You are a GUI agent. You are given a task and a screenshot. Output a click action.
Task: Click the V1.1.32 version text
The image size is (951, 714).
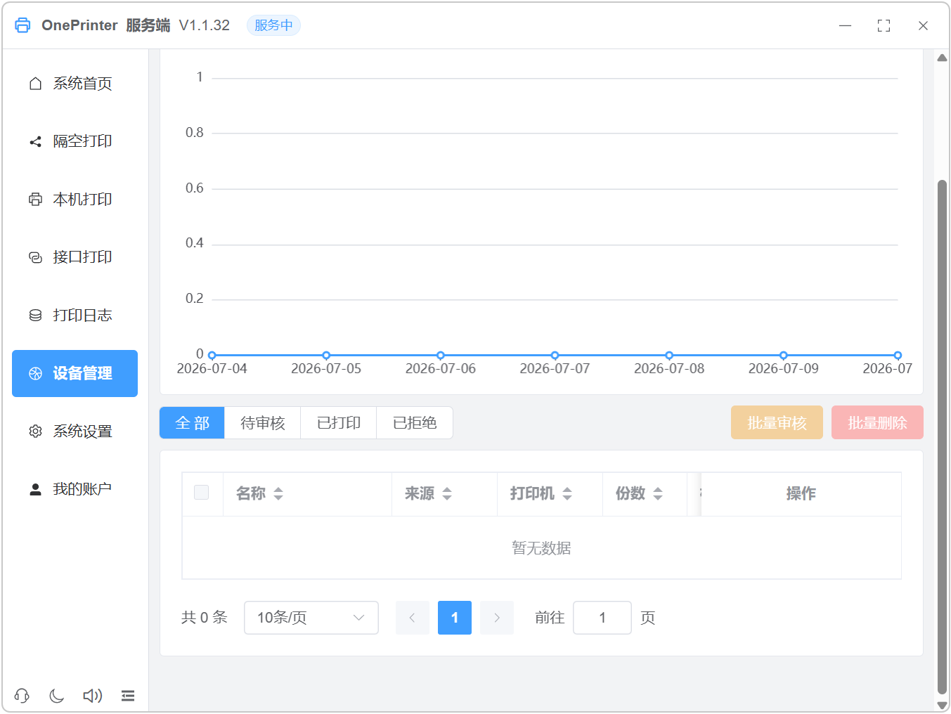click(x=205, y=25)
